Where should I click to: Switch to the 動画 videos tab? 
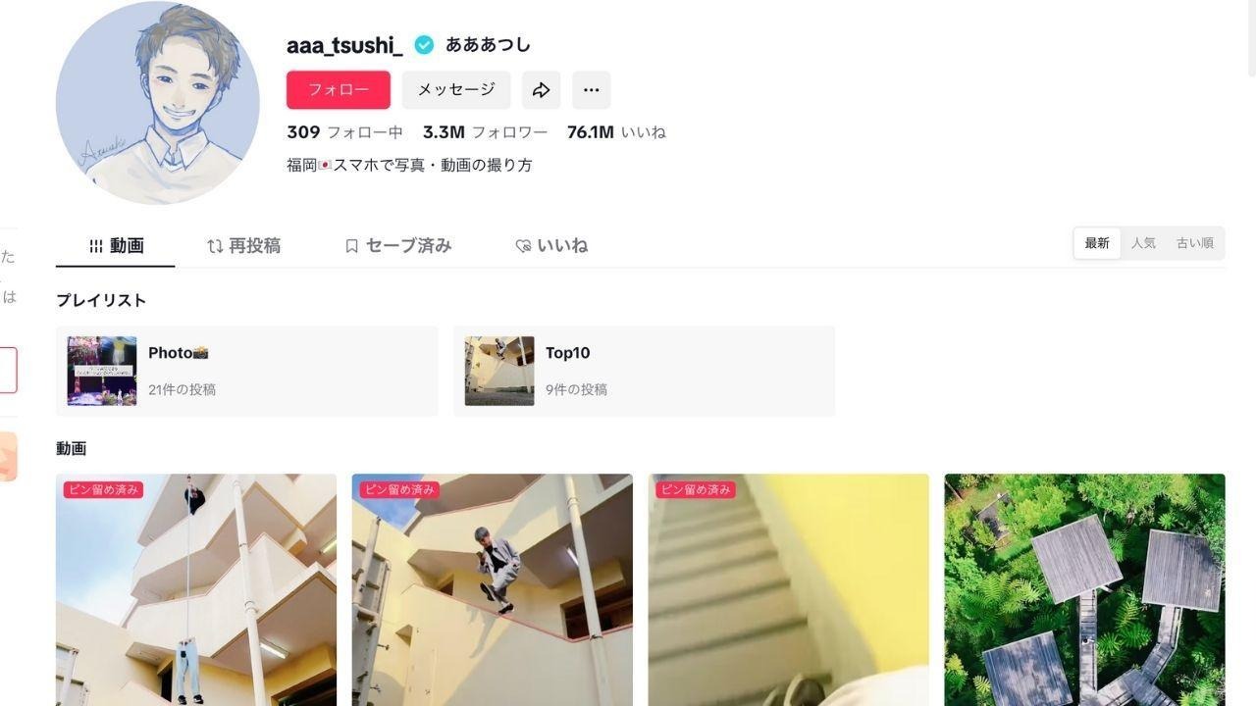116,246
